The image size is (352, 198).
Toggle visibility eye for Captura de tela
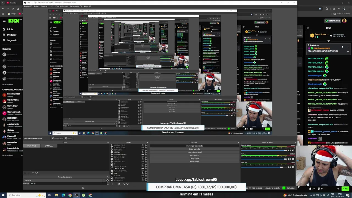pyautogui.click(x=142, y=169)
